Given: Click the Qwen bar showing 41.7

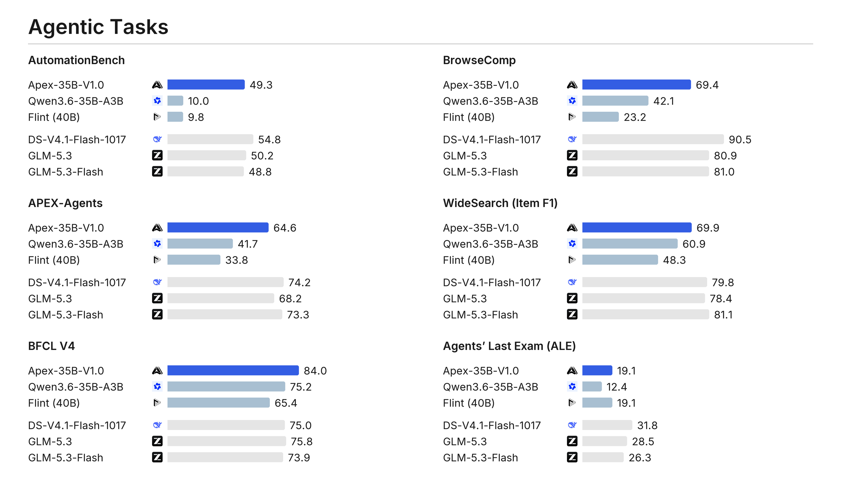Looking at the screenshot, I should point(200,243).
